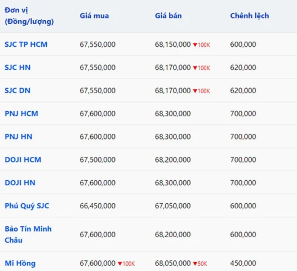297x271 pixels.
Task: Select DOJI HN buy price 67,600,000
Action: [x=97, y=183]
